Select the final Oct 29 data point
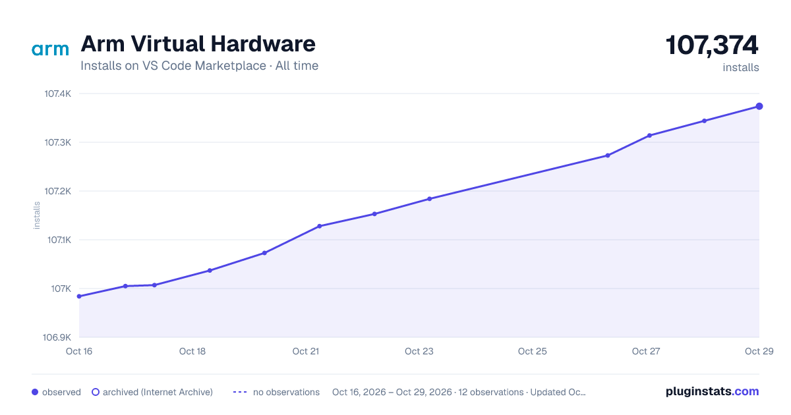Viewport: 791px width, 415px height. click(759, 106)
